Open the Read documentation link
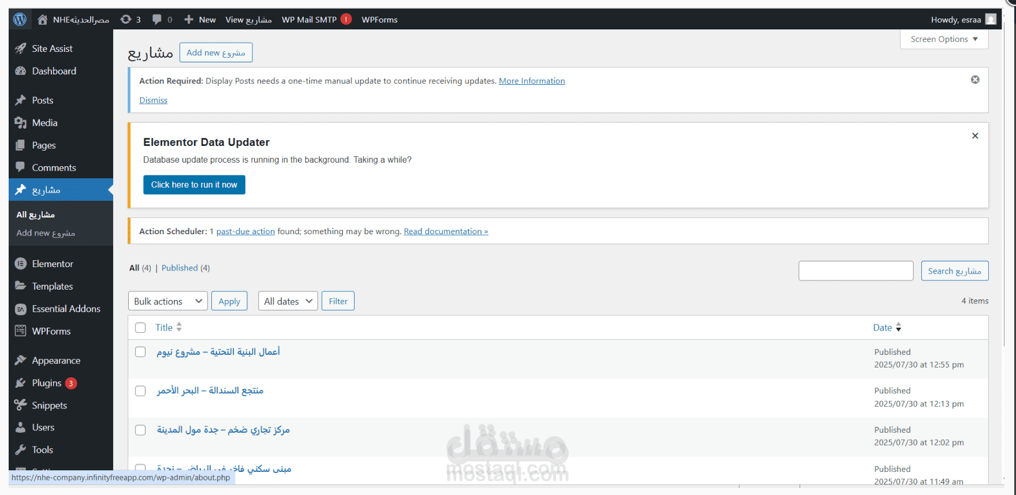Screen dimensions: 1016x495 (446, 231)
